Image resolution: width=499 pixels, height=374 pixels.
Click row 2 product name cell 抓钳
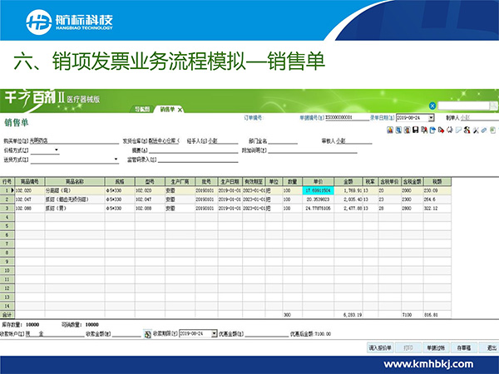pyautogui.click(x=75, y=199)
